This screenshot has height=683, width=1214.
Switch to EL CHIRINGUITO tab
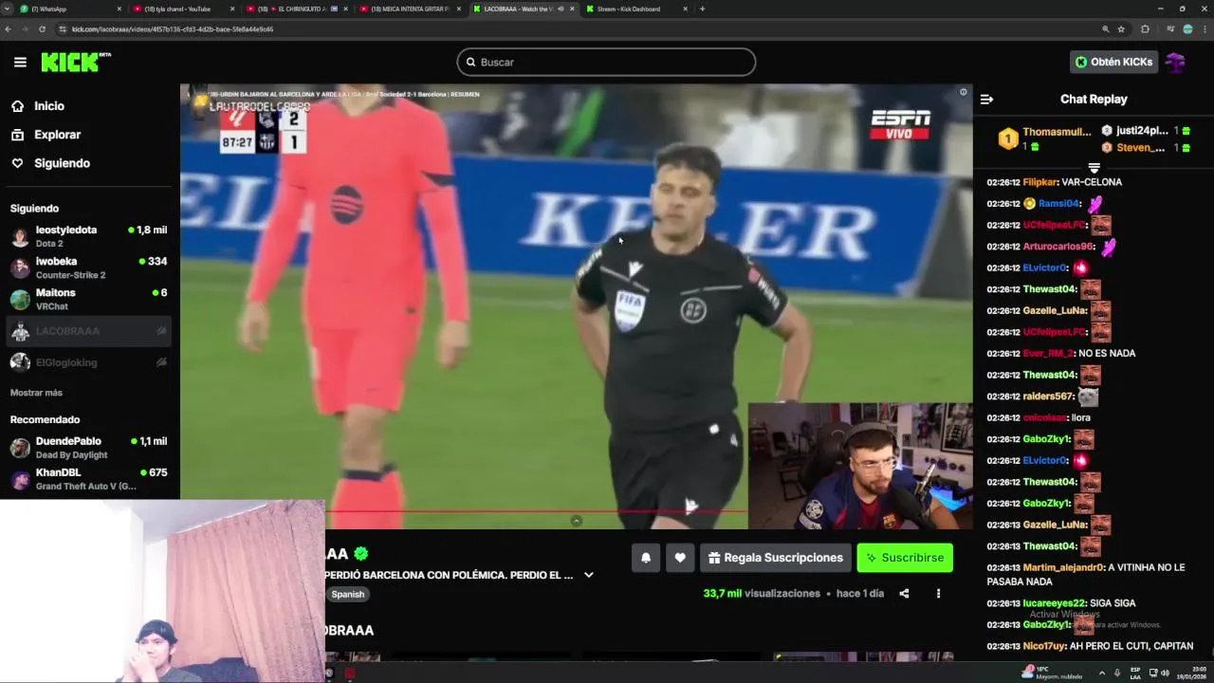click(x=296, y=9)
